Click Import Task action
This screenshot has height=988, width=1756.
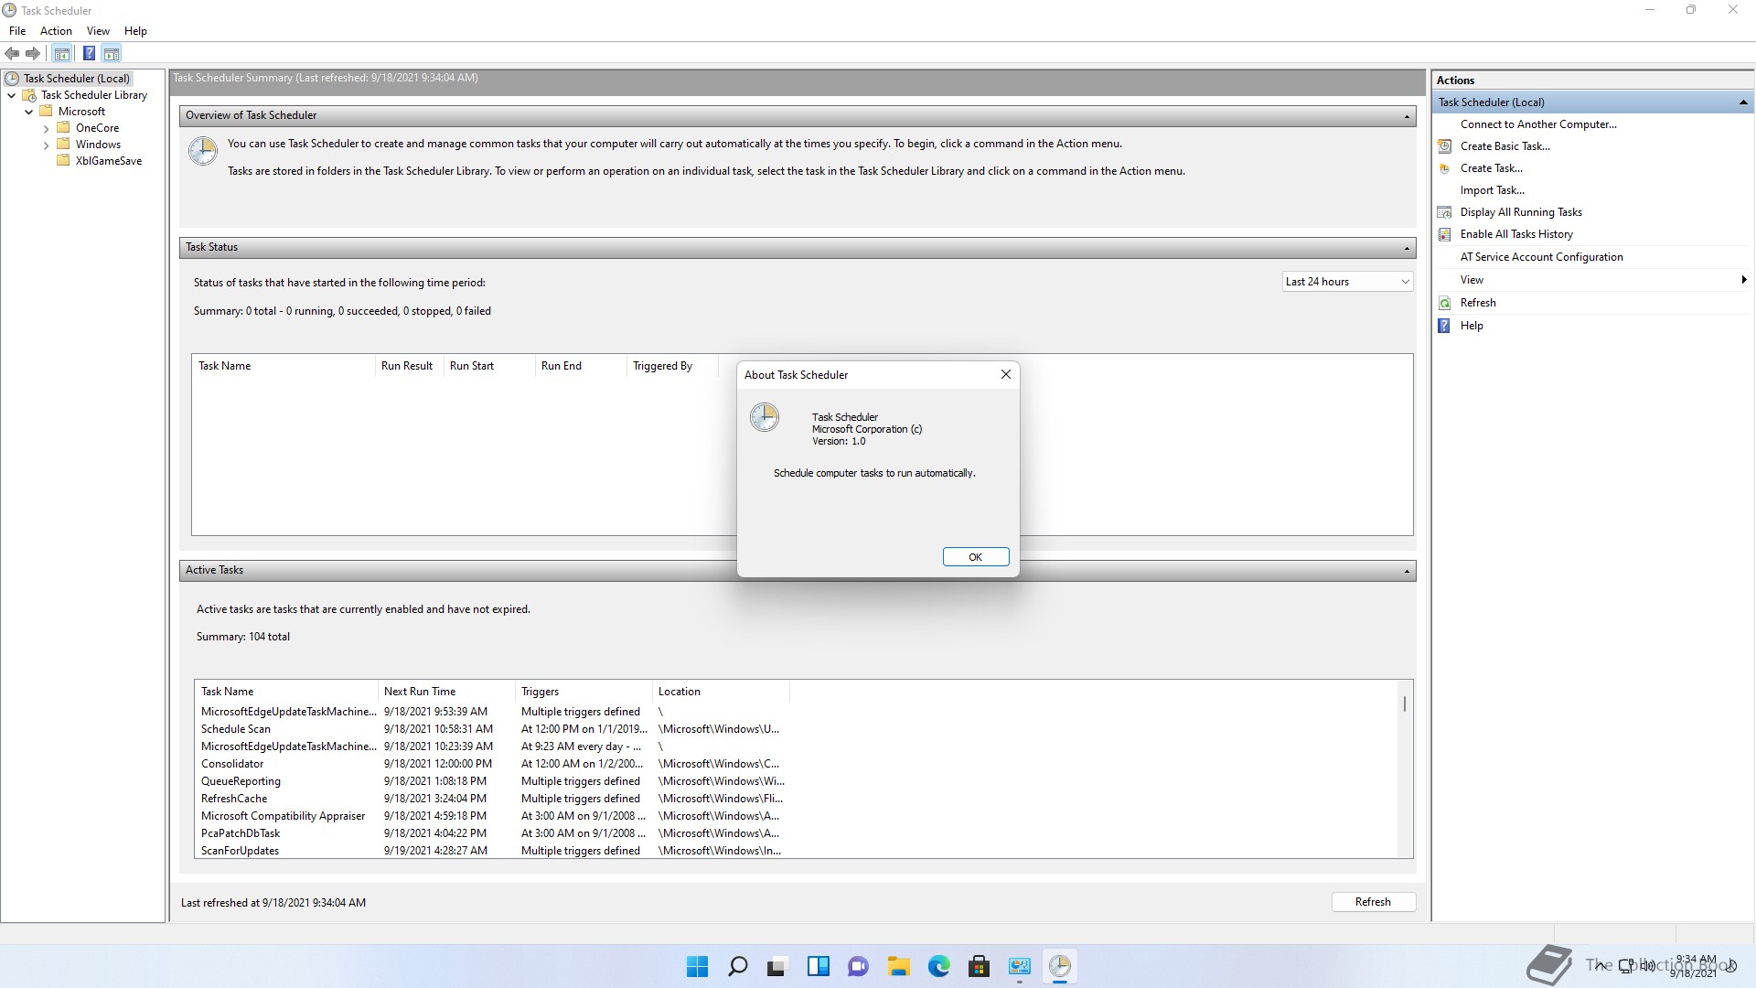(x=1493, y=190)
